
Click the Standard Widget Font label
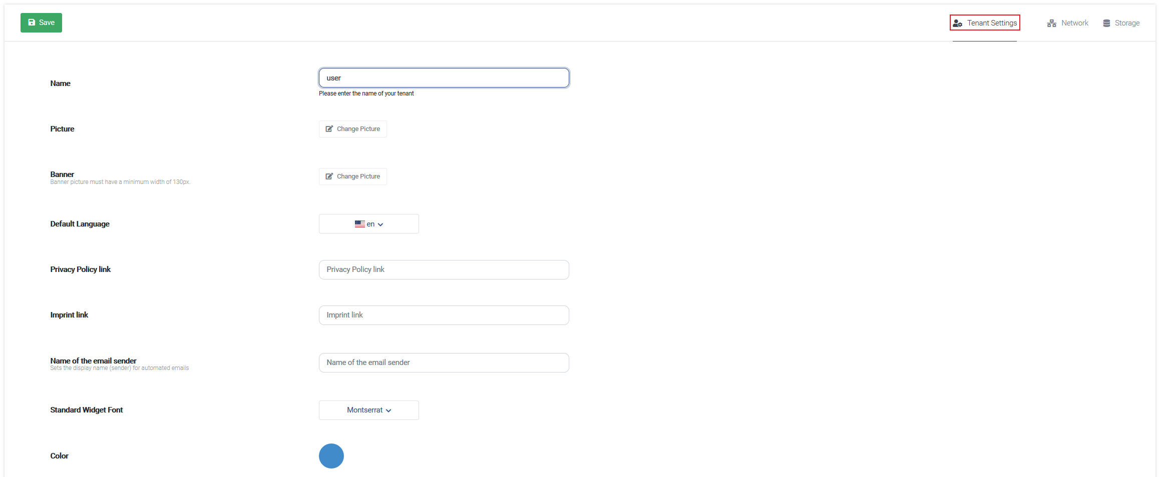[86, 410]
